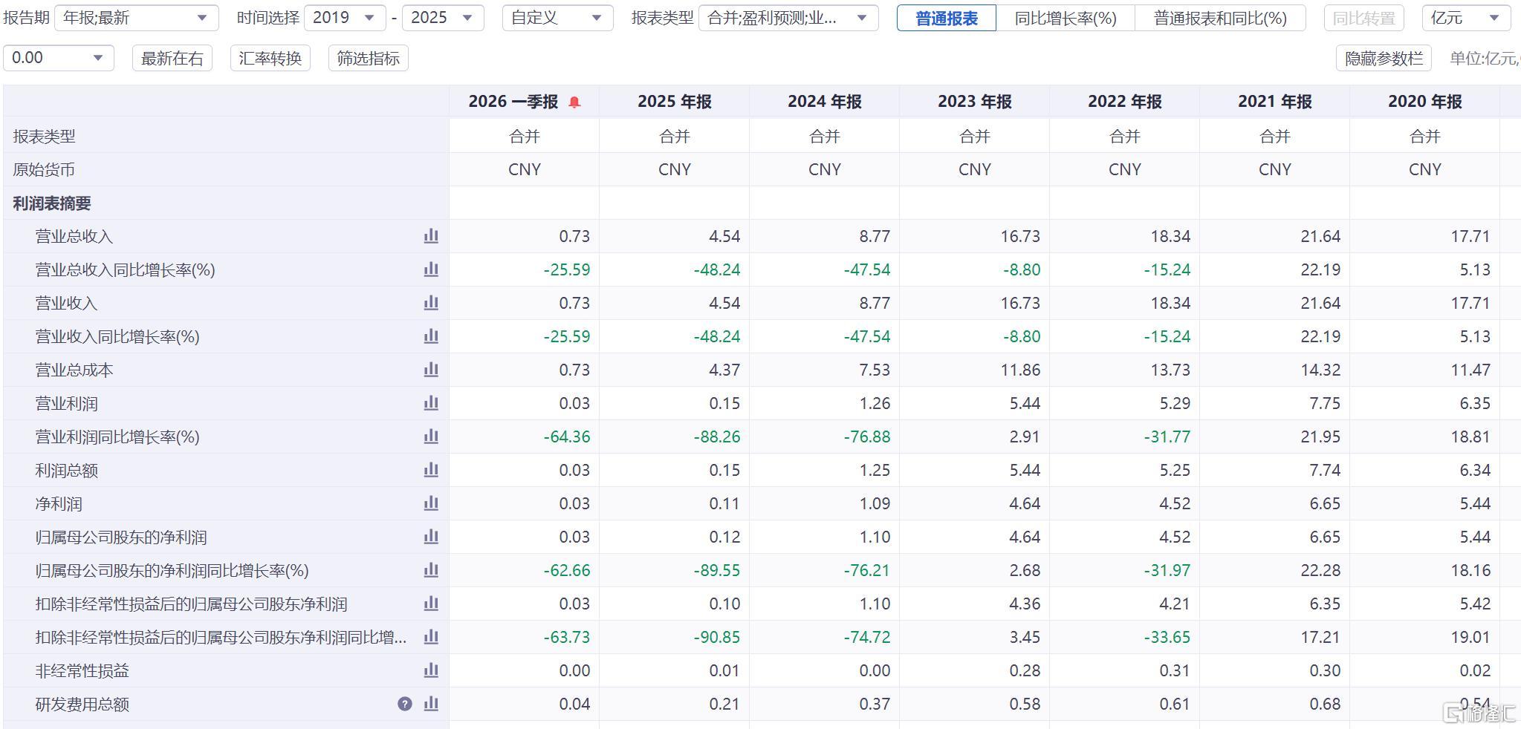The image size is (1521, 729).
Task: Expand the 亿元 unit dropdown
Action: (1466, 18)
